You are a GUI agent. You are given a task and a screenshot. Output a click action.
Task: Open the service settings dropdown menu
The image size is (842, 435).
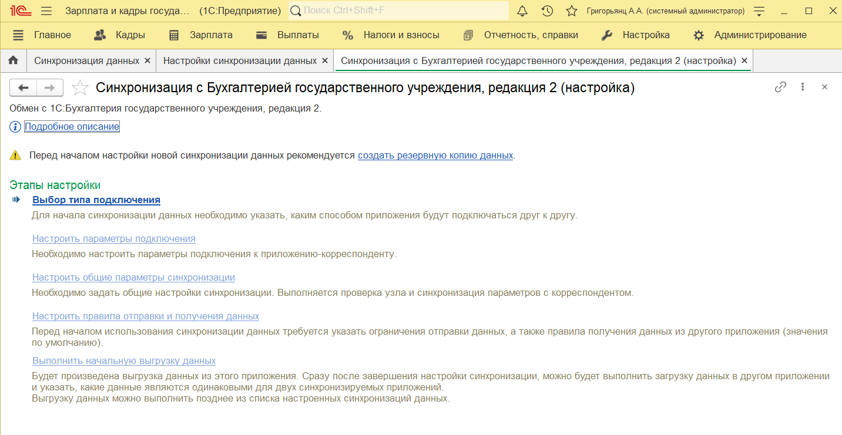point(759,11)
